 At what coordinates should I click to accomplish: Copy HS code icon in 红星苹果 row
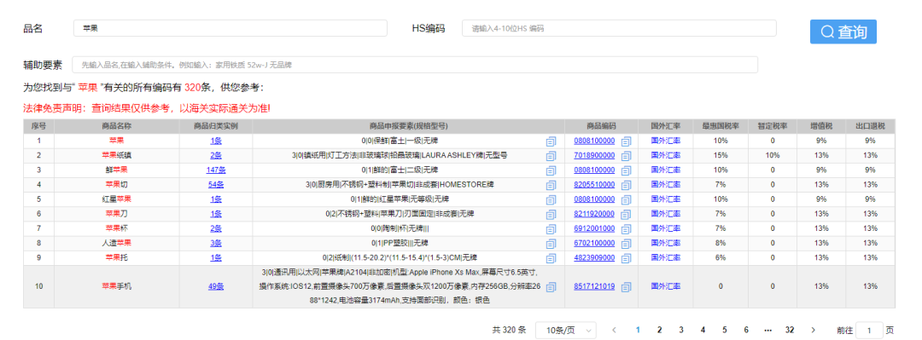pyautogui.click(x=627, y=199)
